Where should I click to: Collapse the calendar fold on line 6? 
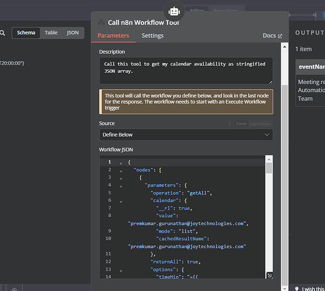point(121,201)
